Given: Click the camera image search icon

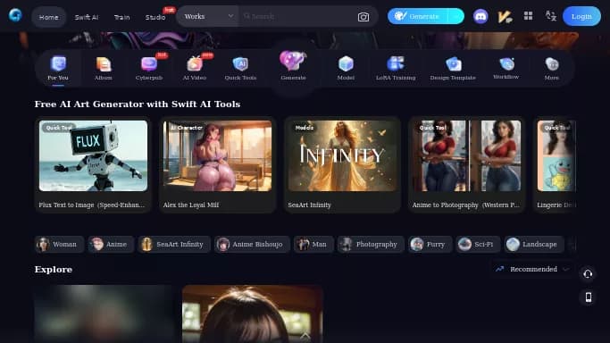Looking at the screenshot, I should coord(363,17).
